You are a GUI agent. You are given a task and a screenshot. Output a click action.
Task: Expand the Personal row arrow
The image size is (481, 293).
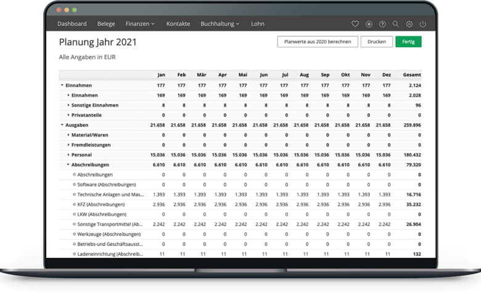[68, 155]
